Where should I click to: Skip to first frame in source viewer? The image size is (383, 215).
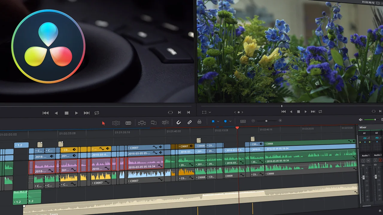[x=45, y=113]
